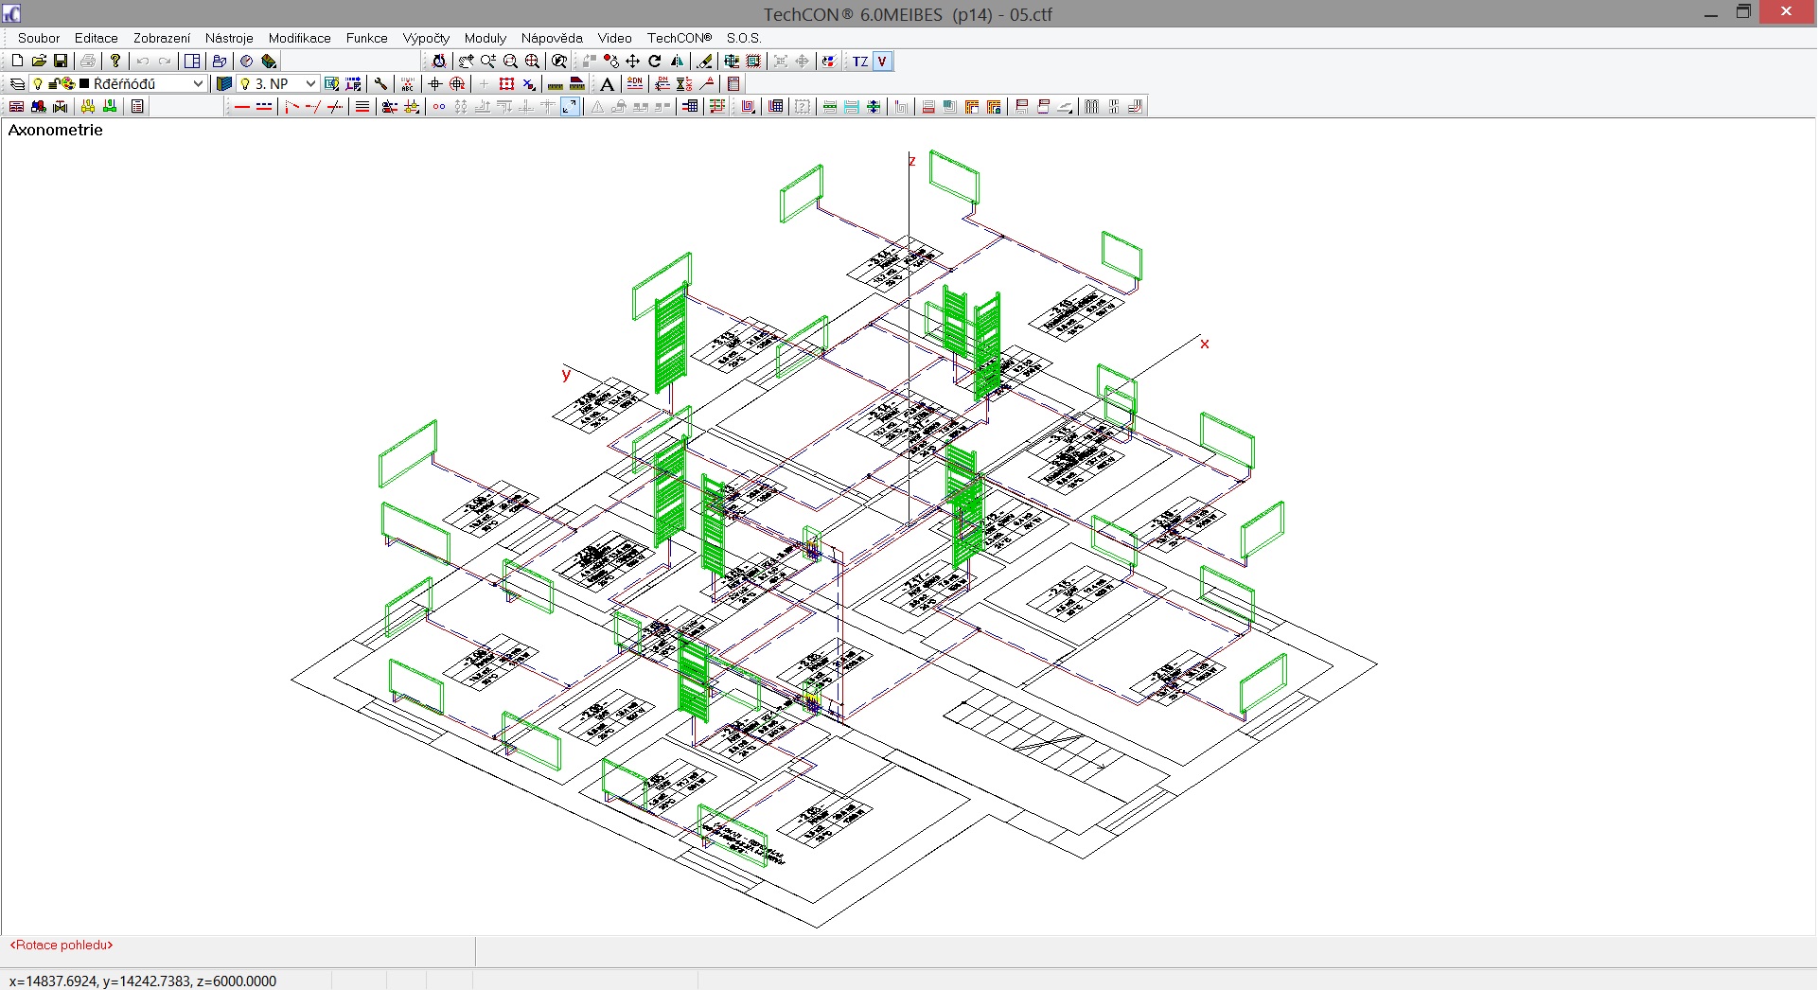Toggle the V mode button

click(882, 62)
